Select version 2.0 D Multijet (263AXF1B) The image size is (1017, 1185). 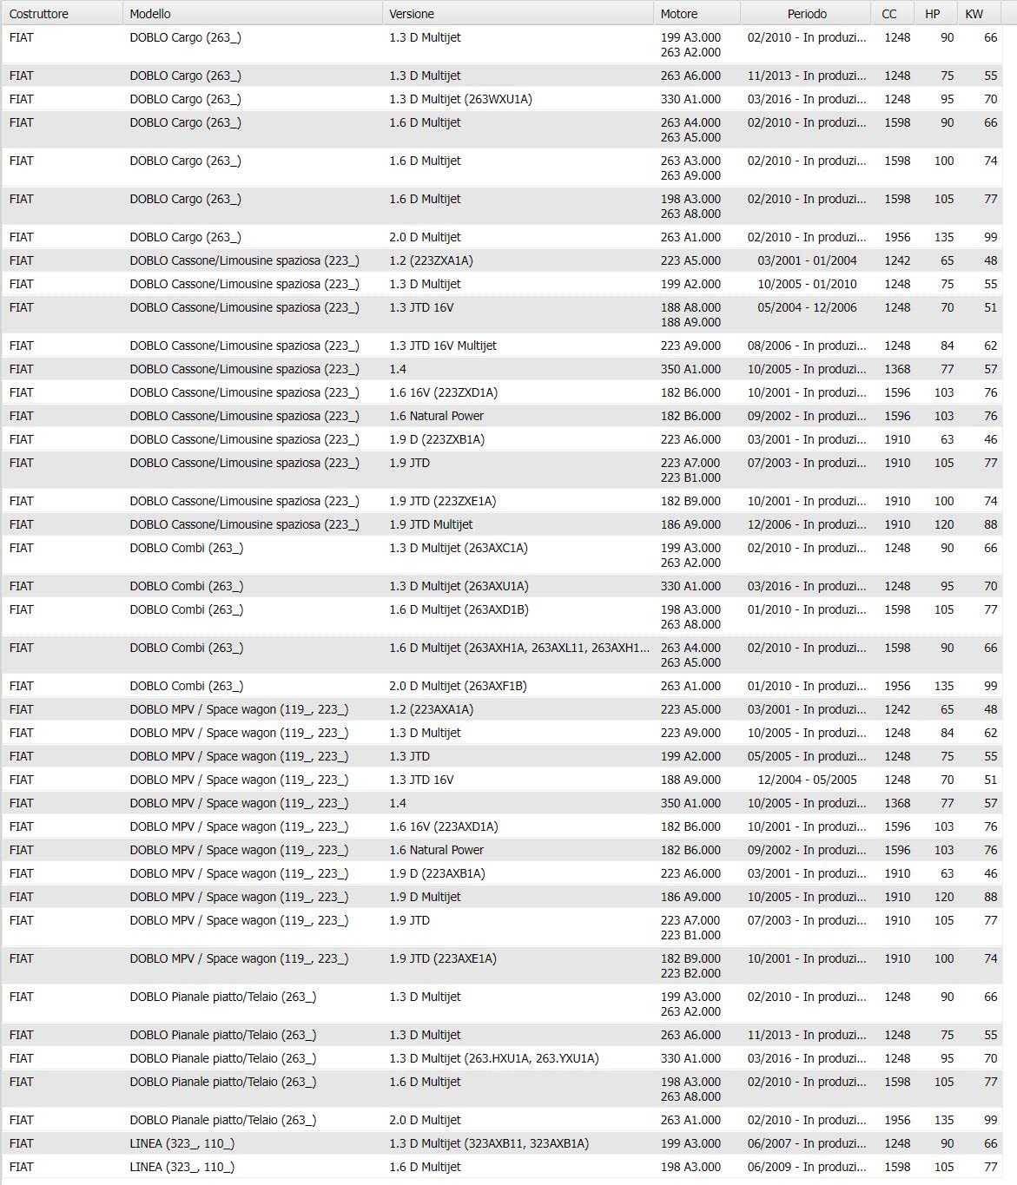click(x=458, y=686)
